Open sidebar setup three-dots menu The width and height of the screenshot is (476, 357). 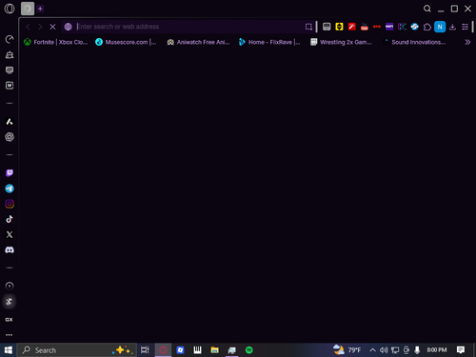10,335
